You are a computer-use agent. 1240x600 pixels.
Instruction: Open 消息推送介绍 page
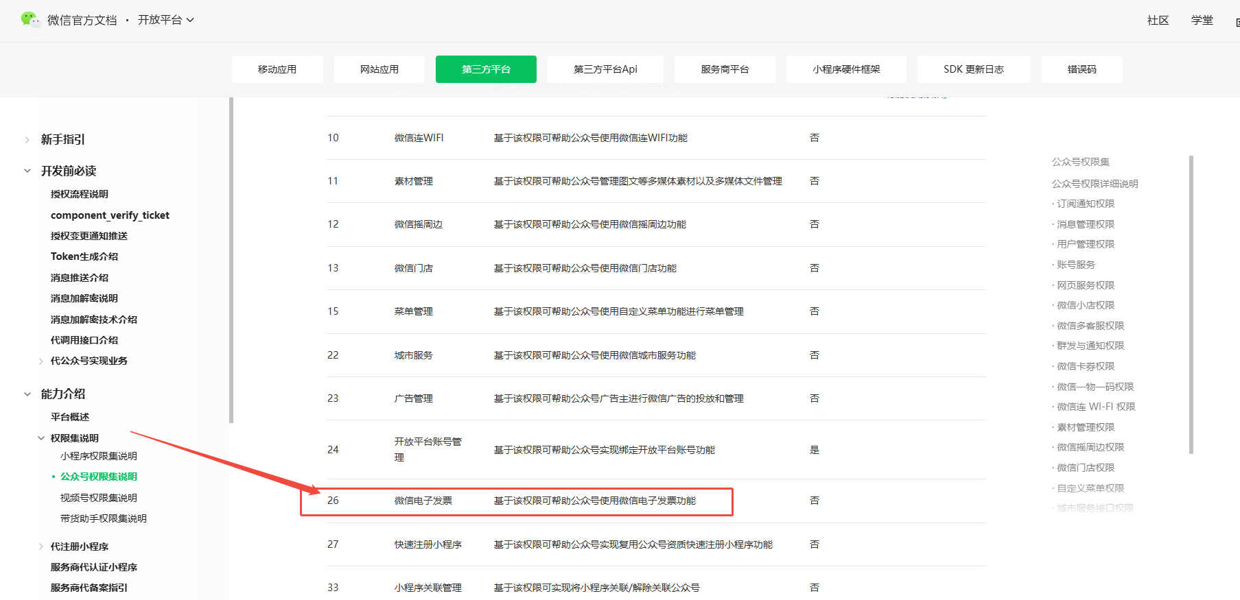tap(80, 278)
